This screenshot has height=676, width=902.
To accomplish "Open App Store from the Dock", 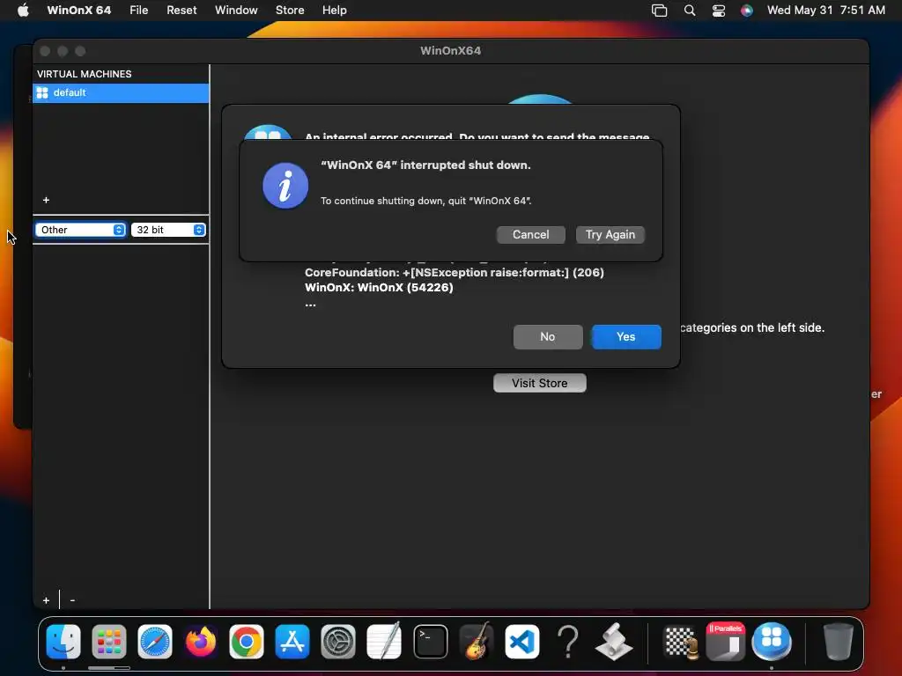I will coord(292,642).
